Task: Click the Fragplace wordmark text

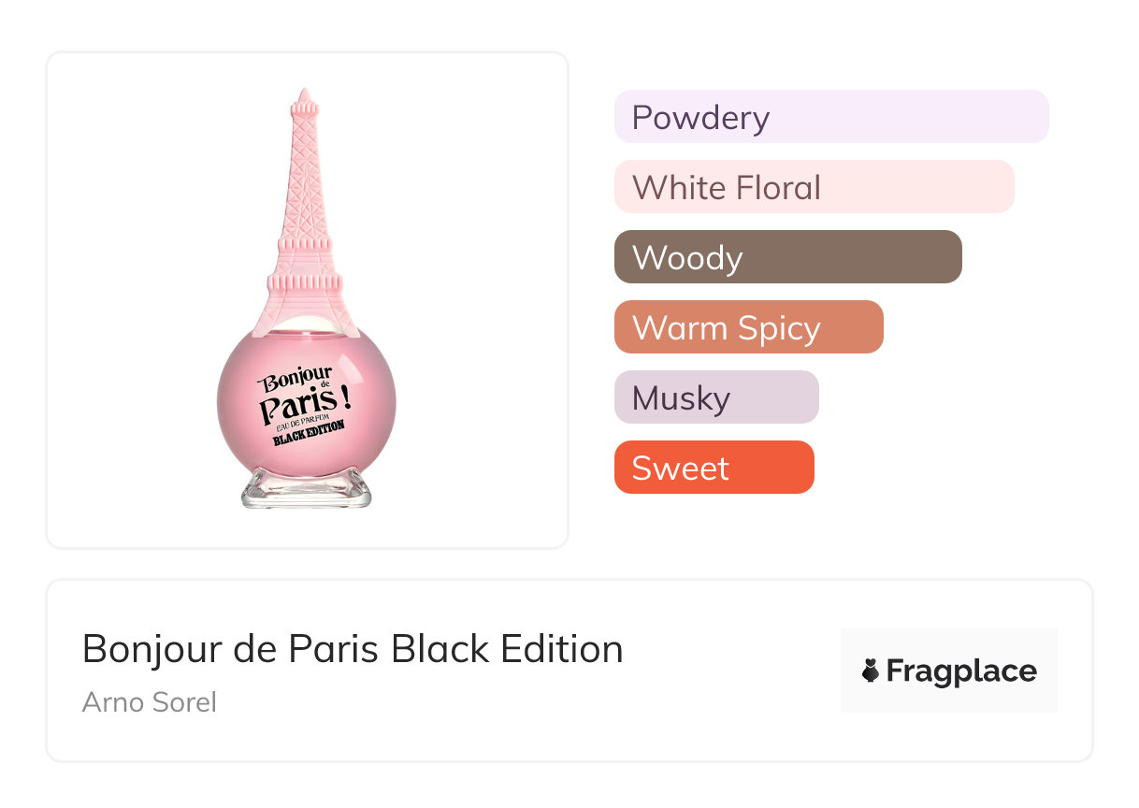Action: pos(961,671)
